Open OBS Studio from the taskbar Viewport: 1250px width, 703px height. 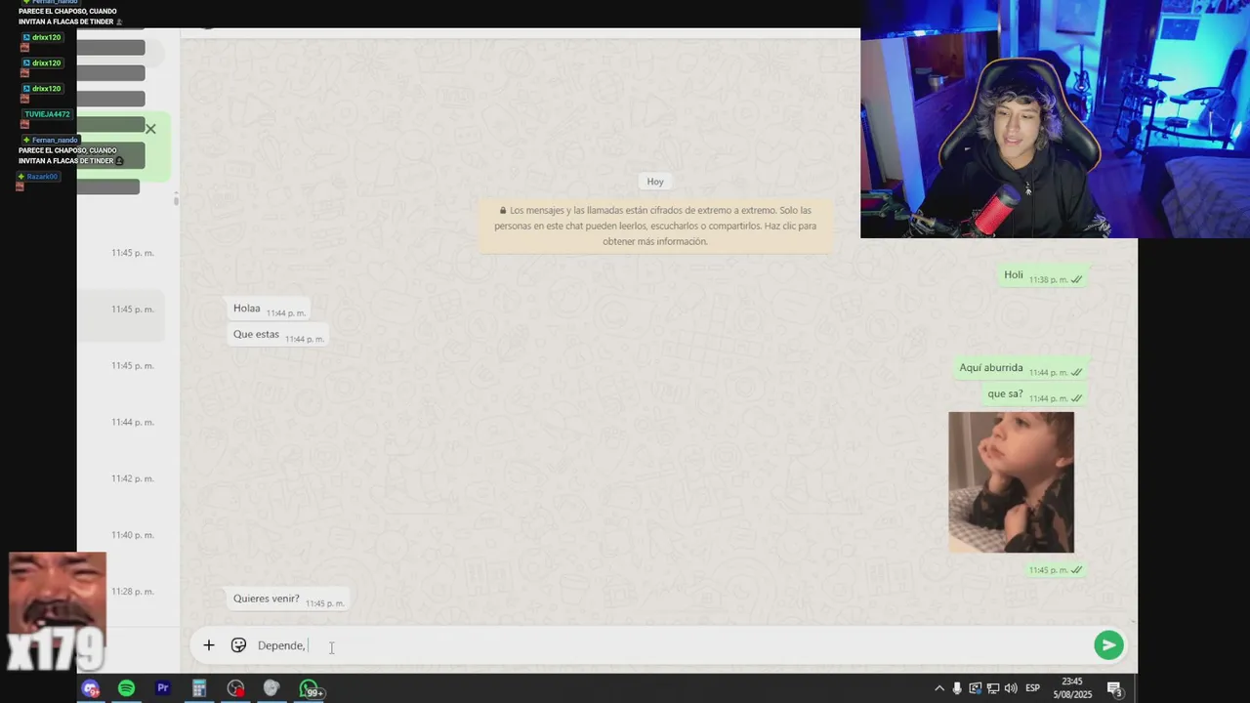[235, 689]
